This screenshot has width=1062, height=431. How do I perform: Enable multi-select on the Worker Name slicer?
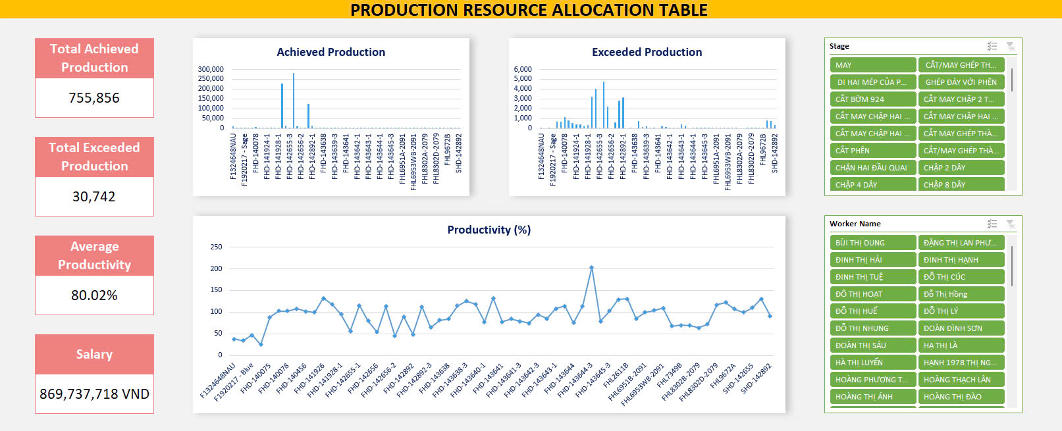point(992,224)
